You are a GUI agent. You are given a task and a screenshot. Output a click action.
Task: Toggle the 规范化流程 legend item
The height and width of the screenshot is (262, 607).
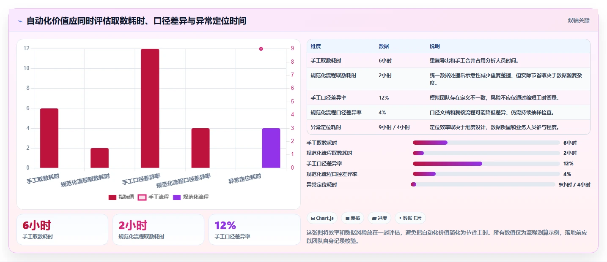pyautogui.click(x=191, y=197)
